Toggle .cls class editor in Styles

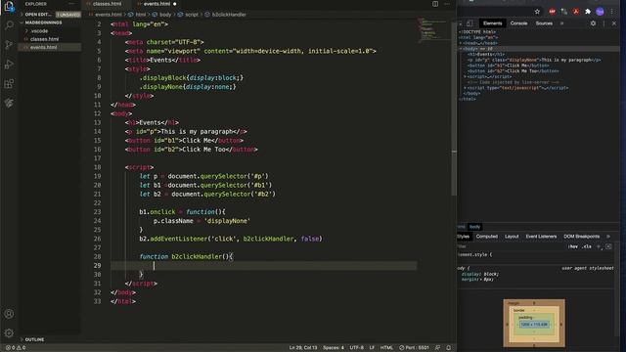coord(587,246)
